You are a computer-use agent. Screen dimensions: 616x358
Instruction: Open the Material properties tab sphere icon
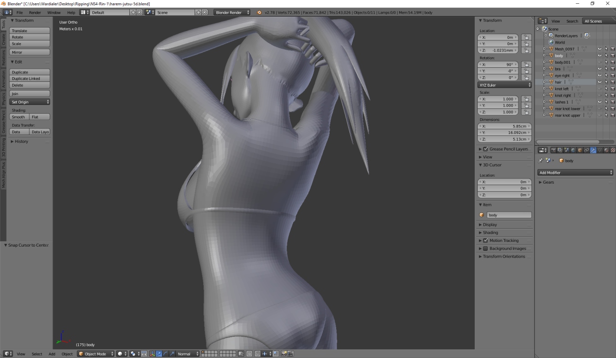click(607, 150)
